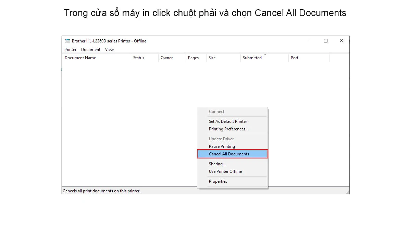The width and height of the screenshot is (411, 231).
Task: Maximize the printer queue window
Action: coord(326,41)
